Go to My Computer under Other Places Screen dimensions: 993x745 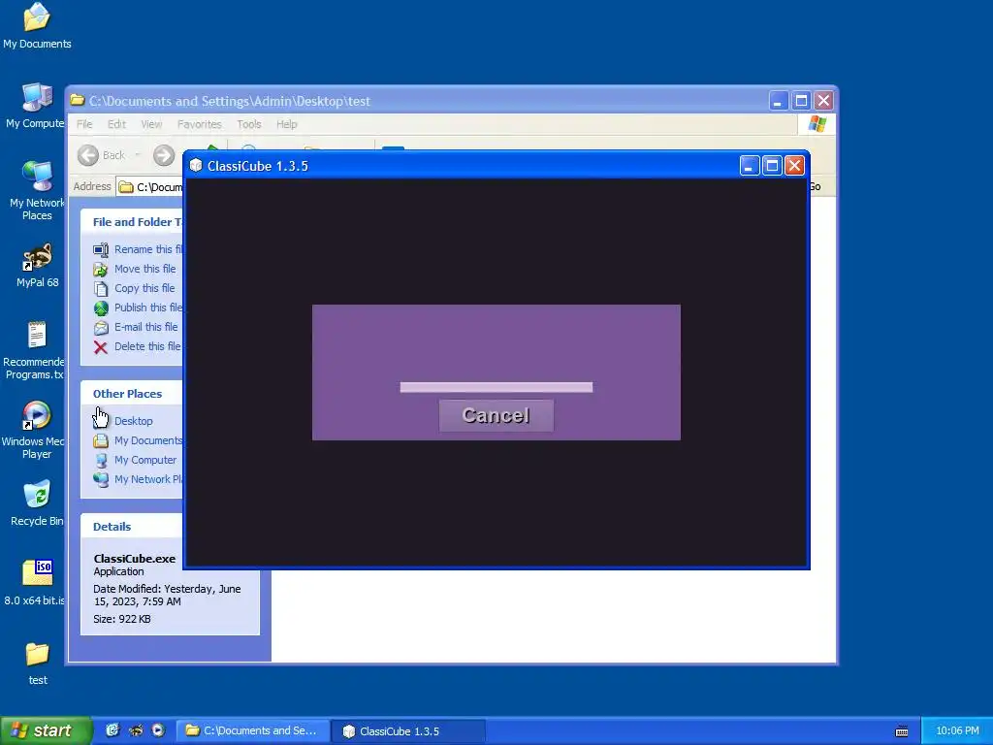(x=145, y=460)
